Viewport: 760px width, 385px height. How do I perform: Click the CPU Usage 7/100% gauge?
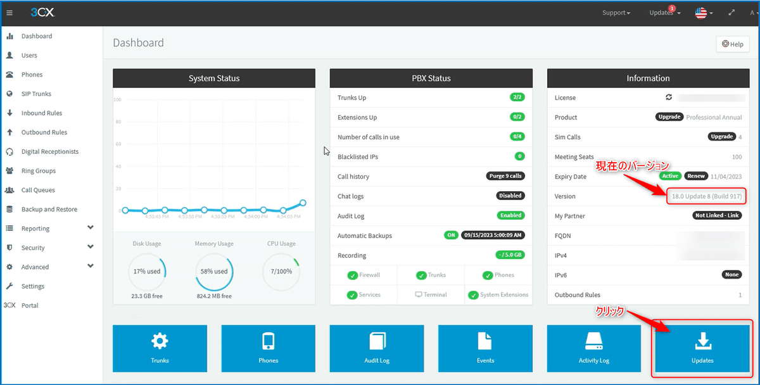(x=281, y=271)
